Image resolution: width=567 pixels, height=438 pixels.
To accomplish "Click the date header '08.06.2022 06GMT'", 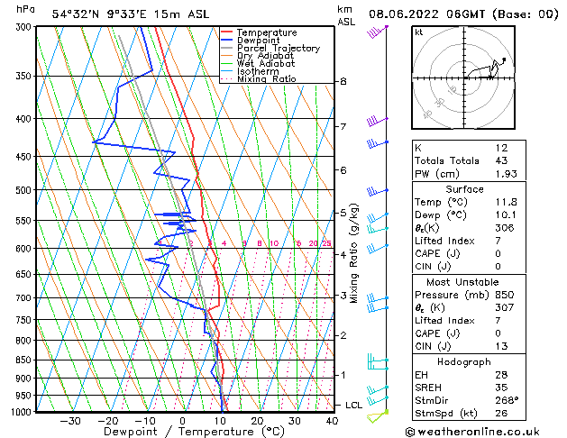I will (x=427, y=14).
